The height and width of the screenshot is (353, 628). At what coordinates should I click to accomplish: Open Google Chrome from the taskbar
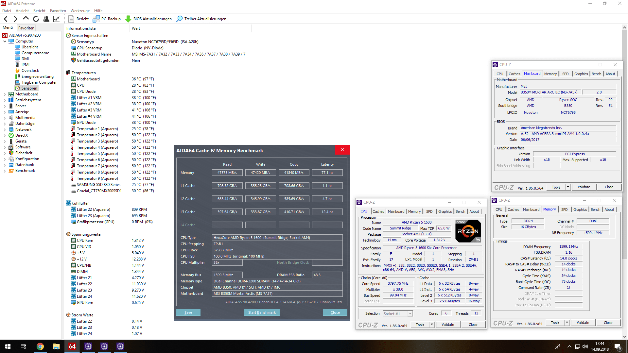point(40,346)
